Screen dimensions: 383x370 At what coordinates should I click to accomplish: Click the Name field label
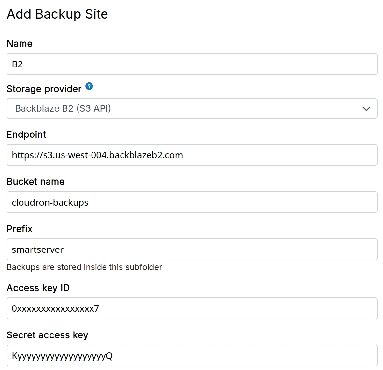pos(20,44)
